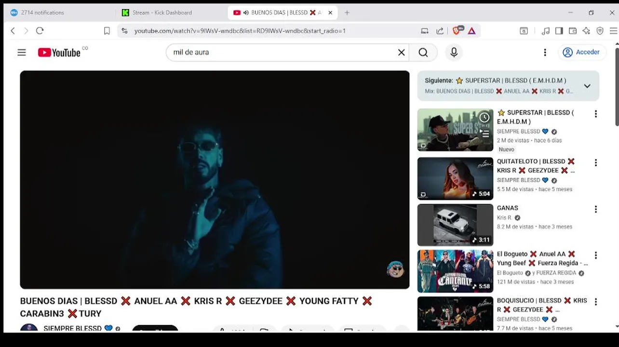Open options menu for GANAS video

click(595, 209)
